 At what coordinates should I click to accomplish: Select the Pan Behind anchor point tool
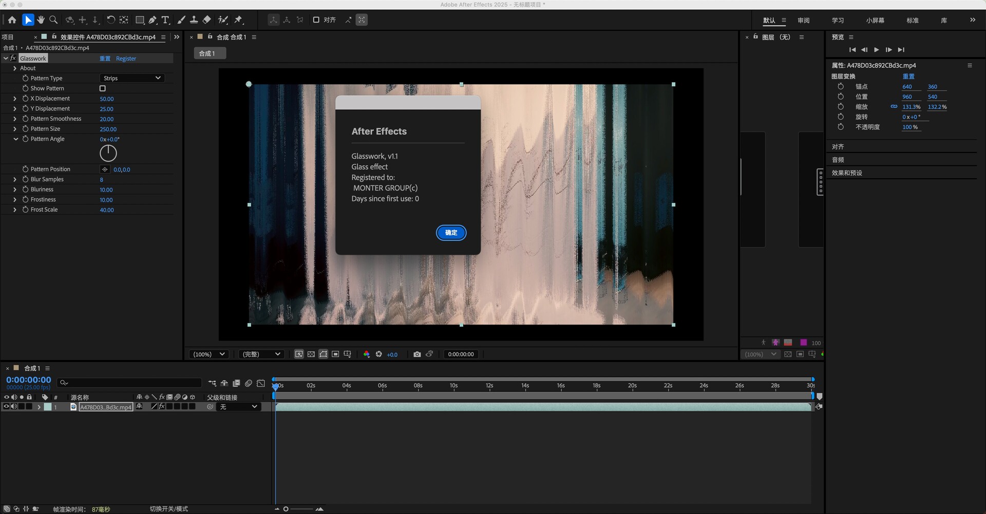[124, 20]
